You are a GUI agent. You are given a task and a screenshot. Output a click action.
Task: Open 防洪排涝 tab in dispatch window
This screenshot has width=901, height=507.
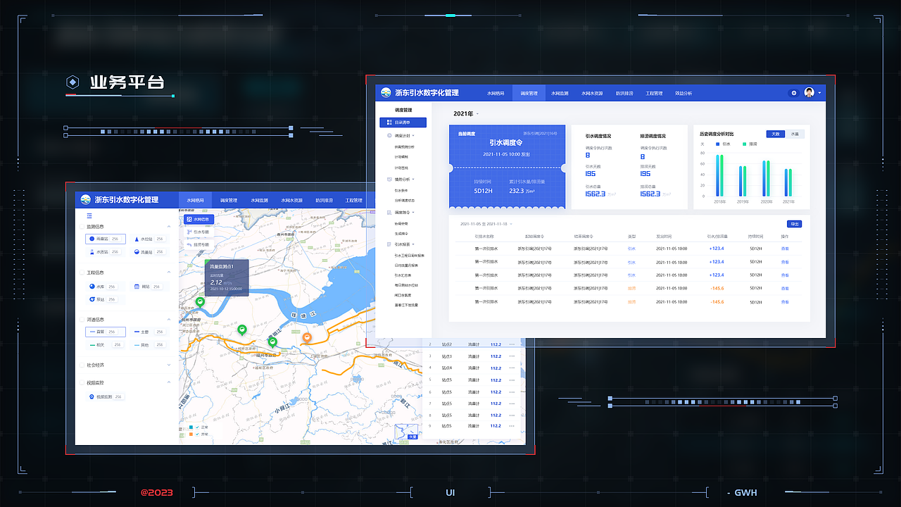pyautogui.click(x=624, y=93)
